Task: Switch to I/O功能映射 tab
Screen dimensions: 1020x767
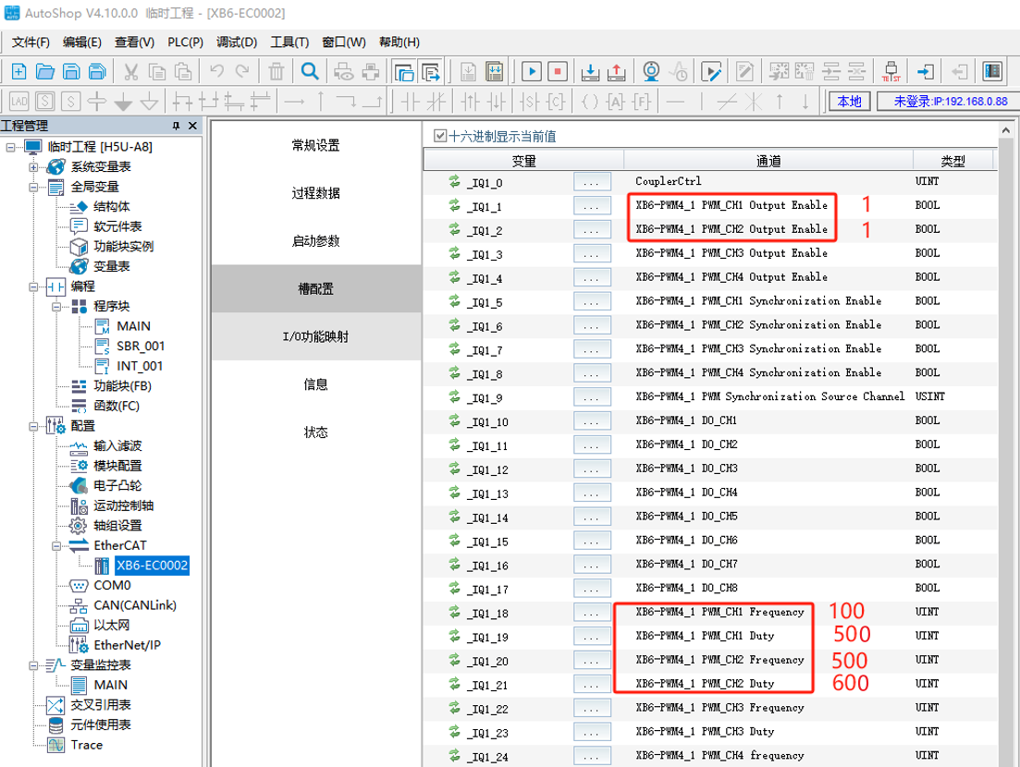Action: pyautogui.click(x=316, y=336)
